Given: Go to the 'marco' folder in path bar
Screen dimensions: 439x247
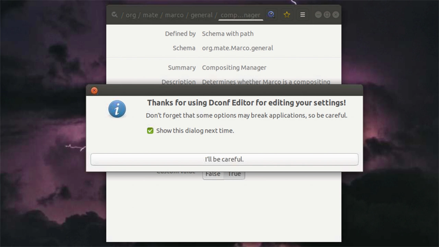Looking at the screenshot, I should tap(174, 15).
